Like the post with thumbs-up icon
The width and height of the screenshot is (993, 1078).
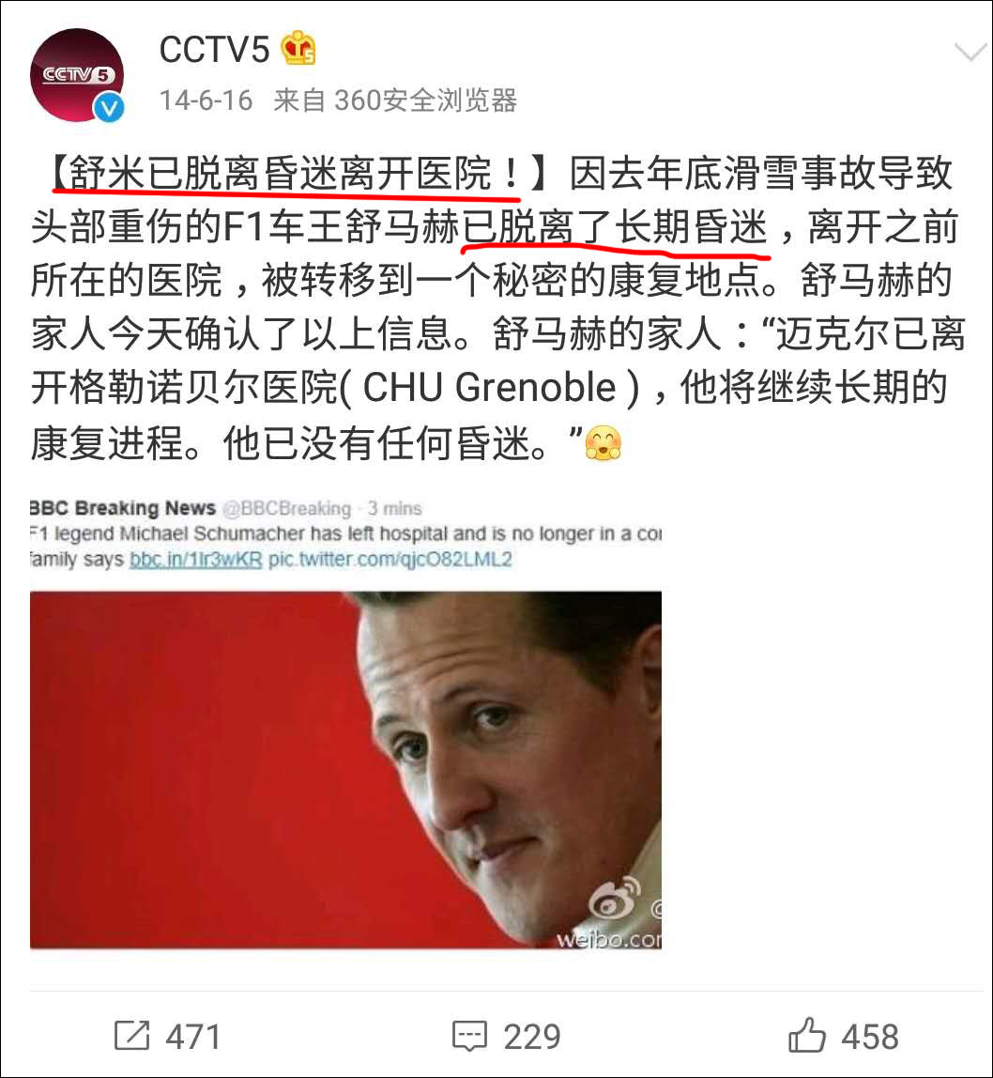coord(806,1035)
